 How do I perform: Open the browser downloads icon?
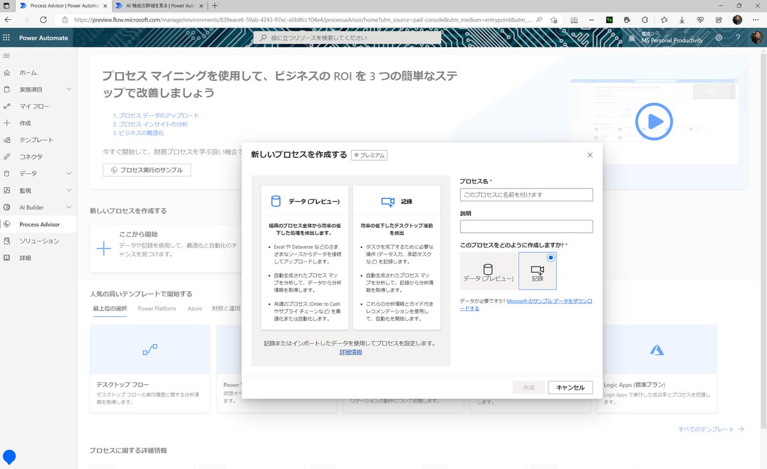point(682,20)
